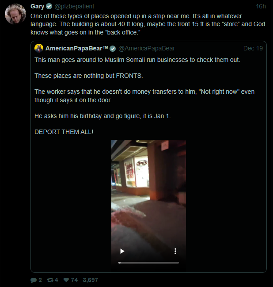The width and height of the screenshot is (273, 287).
Task: Open the 16h timestamp link
Action: 261,6
